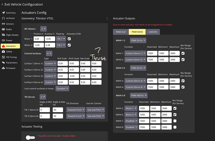Open the Flight Modes sidebar icon
The height and width of the screenshot is (141, 215).
(3, 35)
